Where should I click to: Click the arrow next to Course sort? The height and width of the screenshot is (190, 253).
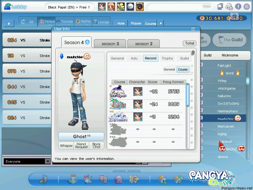tap(161, 23)
